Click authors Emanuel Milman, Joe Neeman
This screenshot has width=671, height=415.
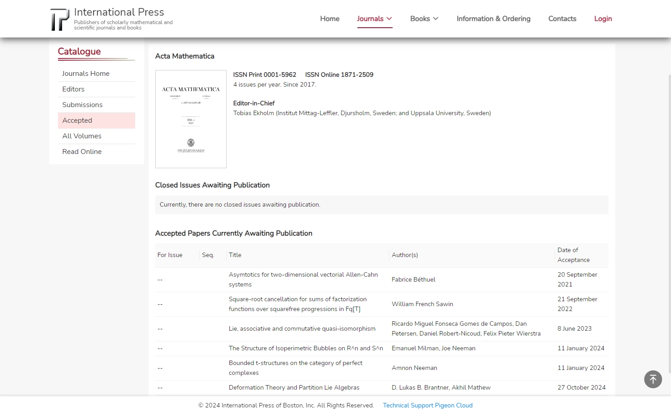tap(434, 349)
